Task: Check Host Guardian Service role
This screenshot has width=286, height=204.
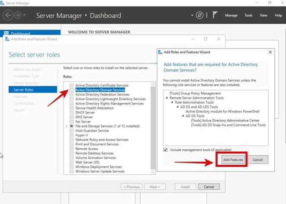Action: tap(71, 131)
